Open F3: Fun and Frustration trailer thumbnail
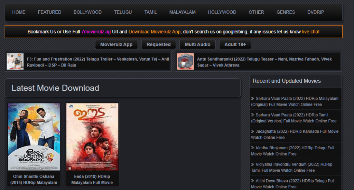Image resolution: width=354 pixels, height=190 pixels. pos(15,61)
